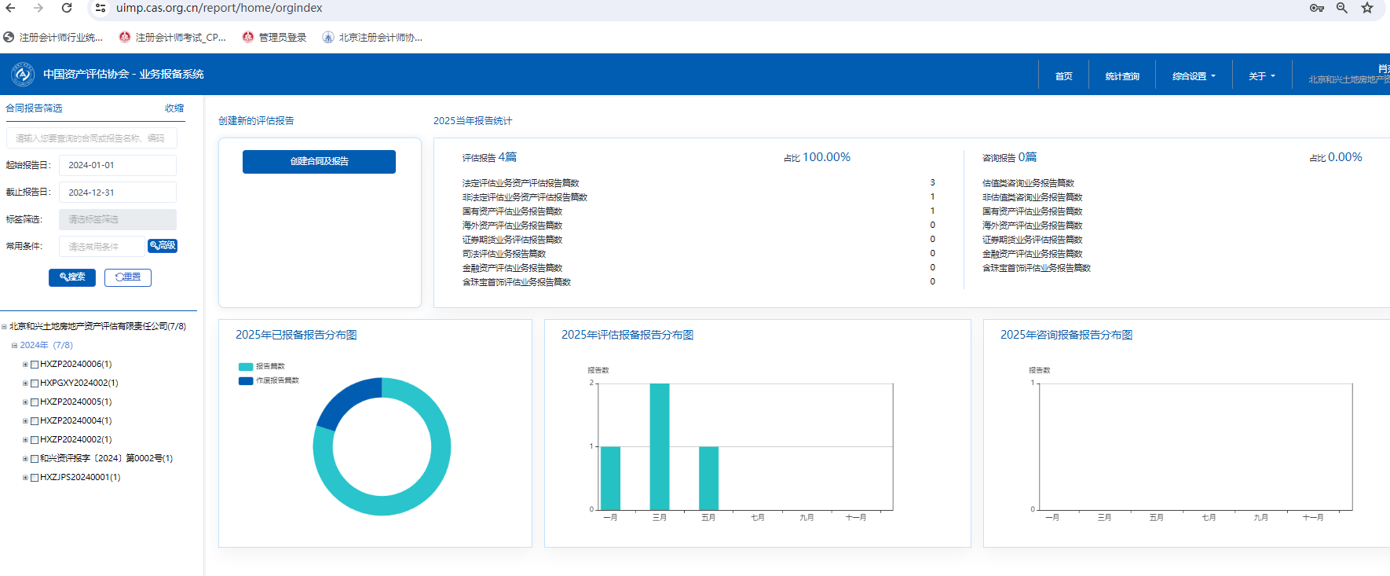Go to 首页 in navigation bar
Image resolution: width=1390 pixels, height=576 pixels.
click(x=1063, y=76)
